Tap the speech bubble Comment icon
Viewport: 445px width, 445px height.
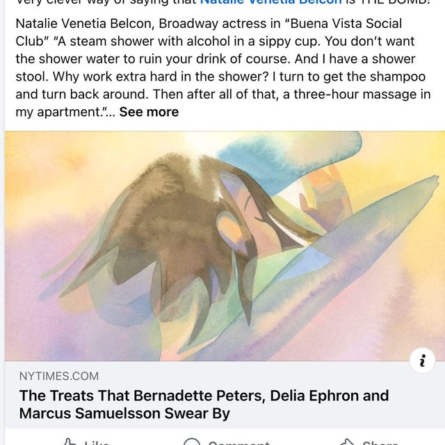click(192, 442)
